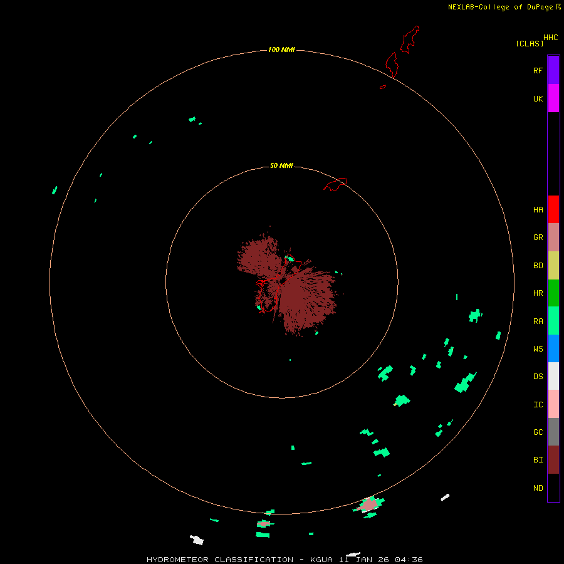Click the BI brown legend swatch
The height and width of the screenshot is (564, 564).
pos(553,460)
